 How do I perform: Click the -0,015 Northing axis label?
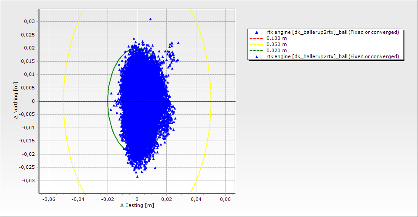coord(27,141)
